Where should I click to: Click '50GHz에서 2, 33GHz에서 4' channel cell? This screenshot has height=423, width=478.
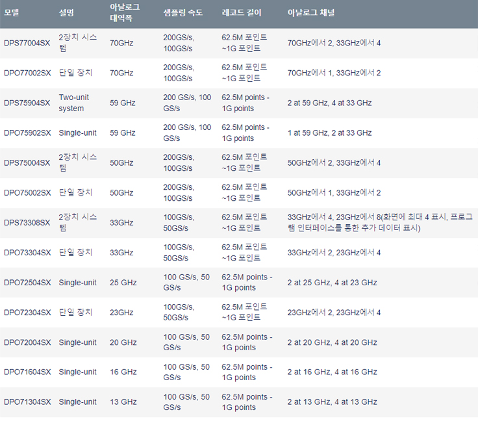tap(334, 163)
